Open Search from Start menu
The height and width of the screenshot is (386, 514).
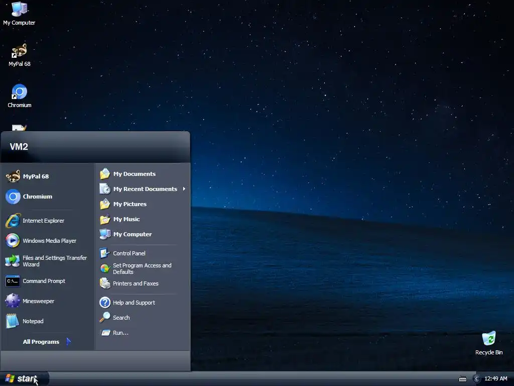pyautogui.click(x=143, y=318)
